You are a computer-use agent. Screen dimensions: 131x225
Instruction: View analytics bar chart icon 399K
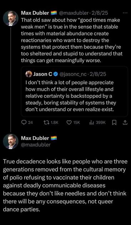(x=91, y=123)
